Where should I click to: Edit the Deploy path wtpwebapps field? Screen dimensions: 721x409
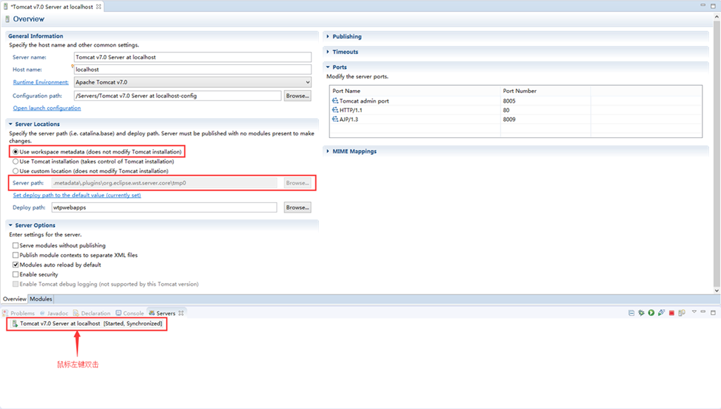pos(164,207)
